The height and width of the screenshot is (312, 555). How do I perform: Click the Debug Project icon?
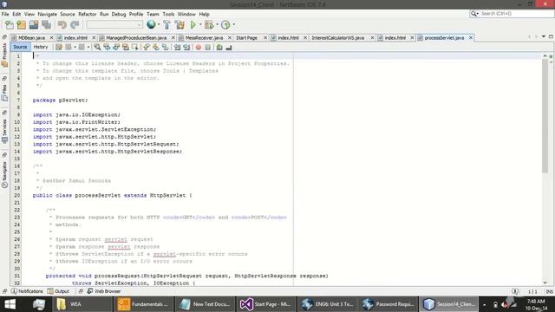209,25
